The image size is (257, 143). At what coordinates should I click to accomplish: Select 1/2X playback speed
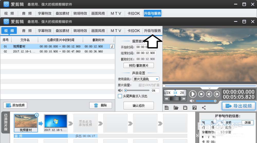click(167, 93)
